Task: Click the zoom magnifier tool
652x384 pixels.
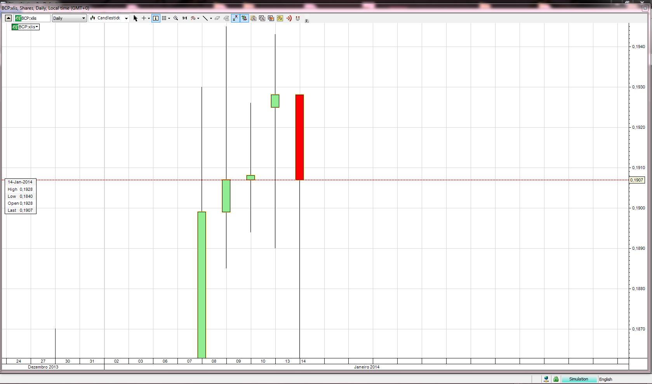Action: point(176,18)
